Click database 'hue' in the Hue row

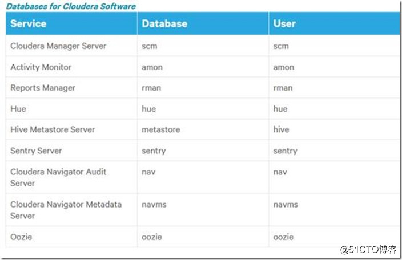click(x=203, y=109)
